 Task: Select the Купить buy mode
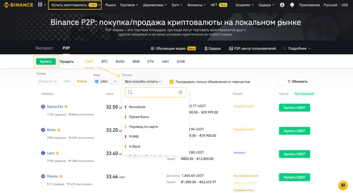[x=46, y=62]
